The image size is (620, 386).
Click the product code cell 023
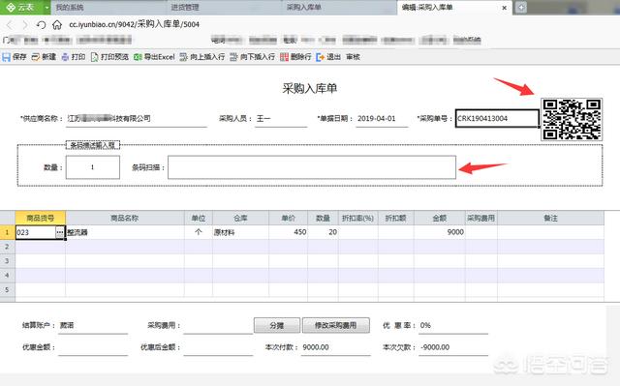pos(36,232)
